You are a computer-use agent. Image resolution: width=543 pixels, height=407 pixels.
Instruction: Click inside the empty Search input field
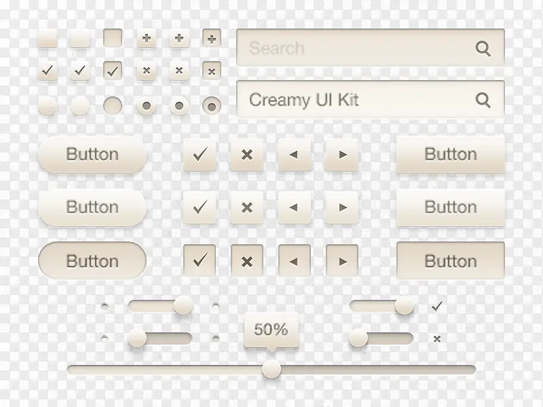(353, 48)
